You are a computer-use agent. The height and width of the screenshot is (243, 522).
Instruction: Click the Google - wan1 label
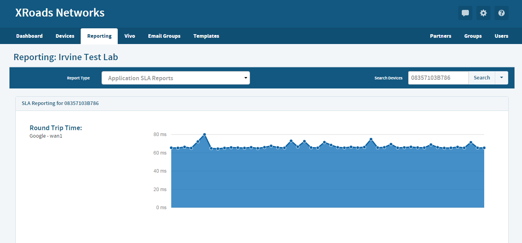click(x=46, y=136)
